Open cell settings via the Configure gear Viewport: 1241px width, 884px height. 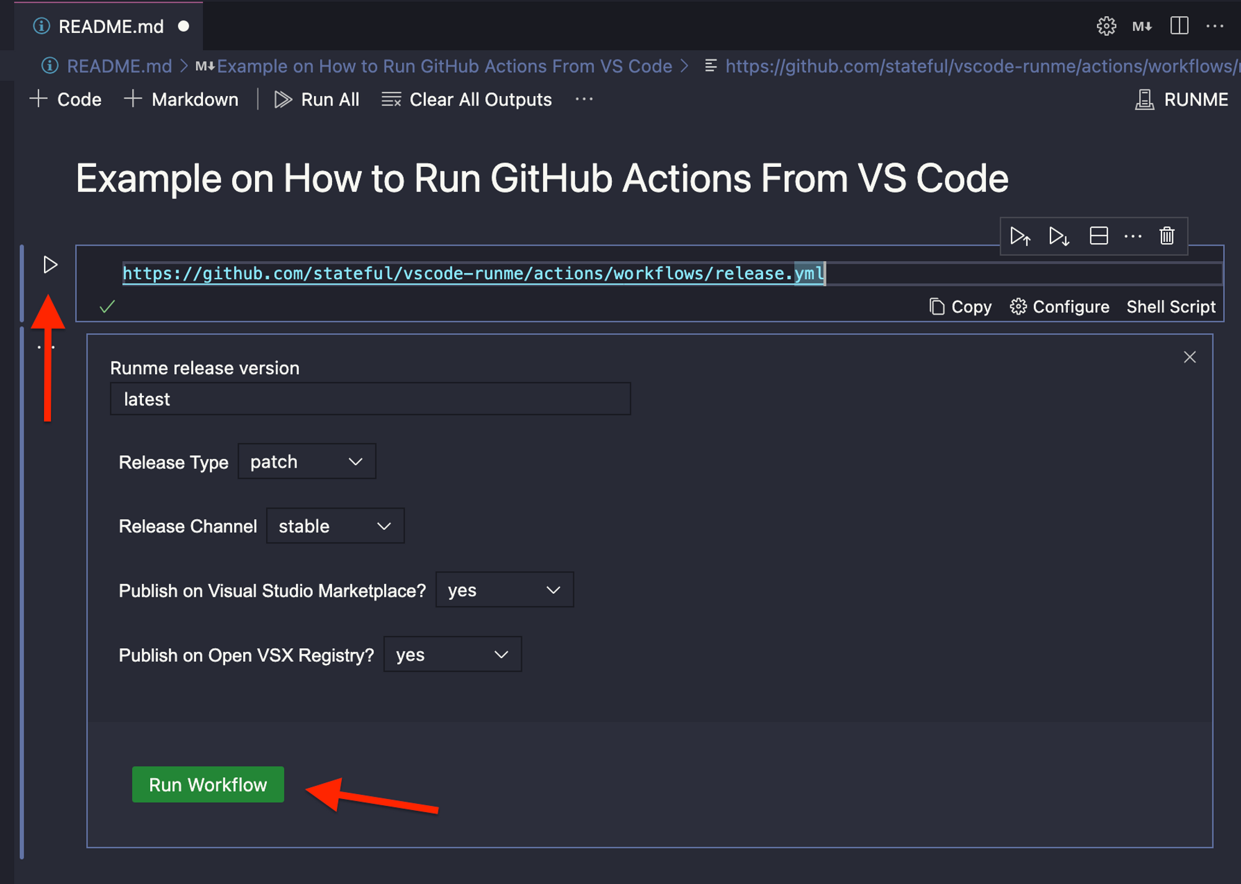(1059, 306)
